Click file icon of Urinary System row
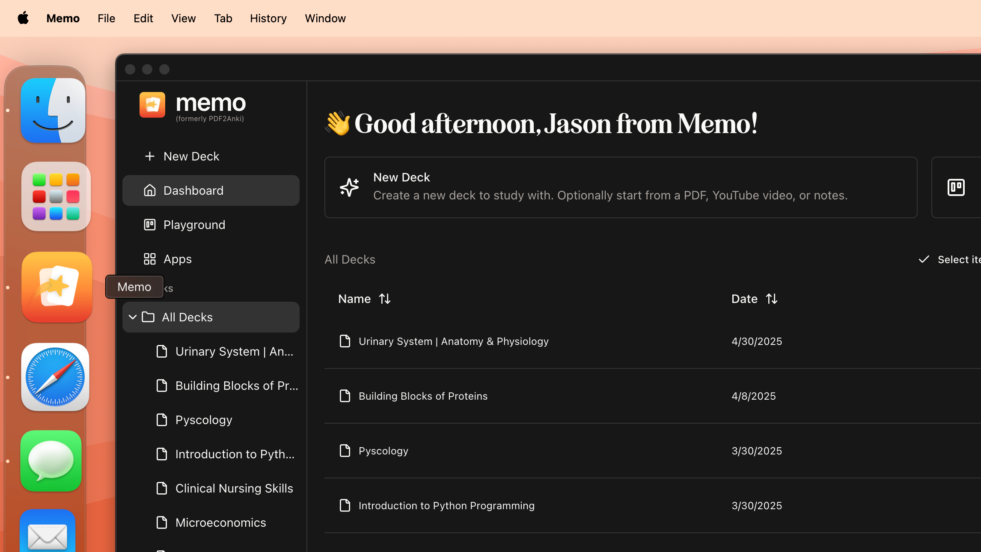 (x=345, y=341)
